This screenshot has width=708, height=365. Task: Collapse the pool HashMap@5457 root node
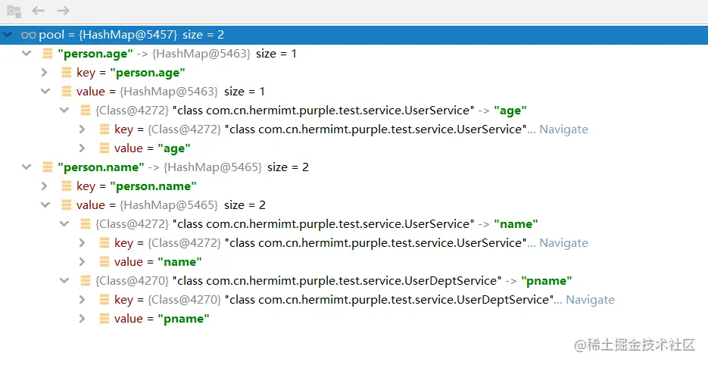click(x=8, y=34)
